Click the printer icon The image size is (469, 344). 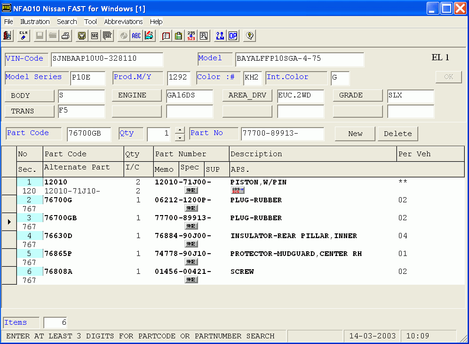click(65, 36)
